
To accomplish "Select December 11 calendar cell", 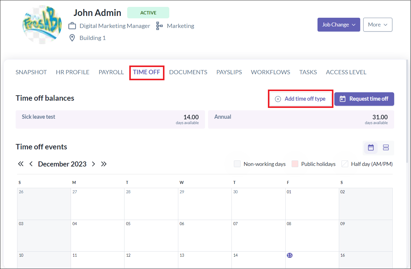I will 97,260.
